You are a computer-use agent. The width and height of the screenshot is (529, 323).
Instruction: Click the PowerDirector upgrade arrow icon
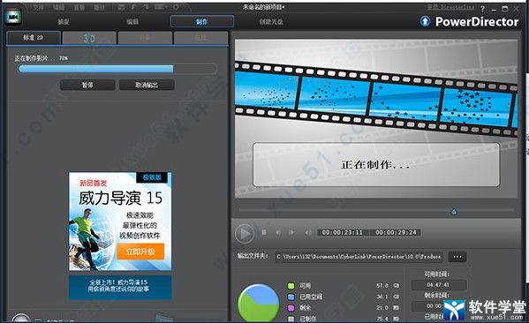pyautogui.click(x=425, y=21)
